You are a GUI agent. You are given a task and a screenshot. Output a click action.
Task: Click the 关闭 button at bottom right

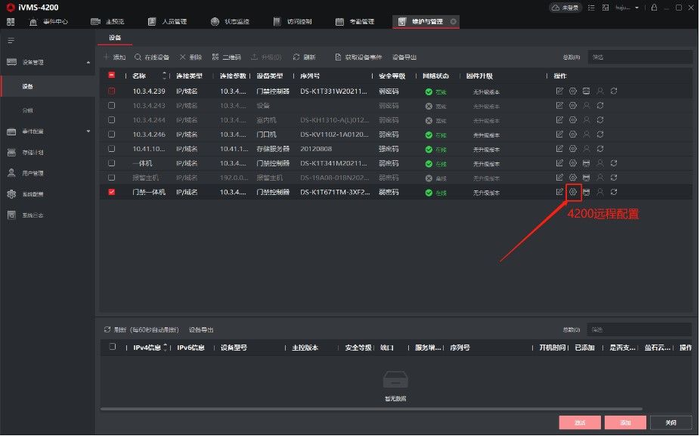[x=671, y=422]
